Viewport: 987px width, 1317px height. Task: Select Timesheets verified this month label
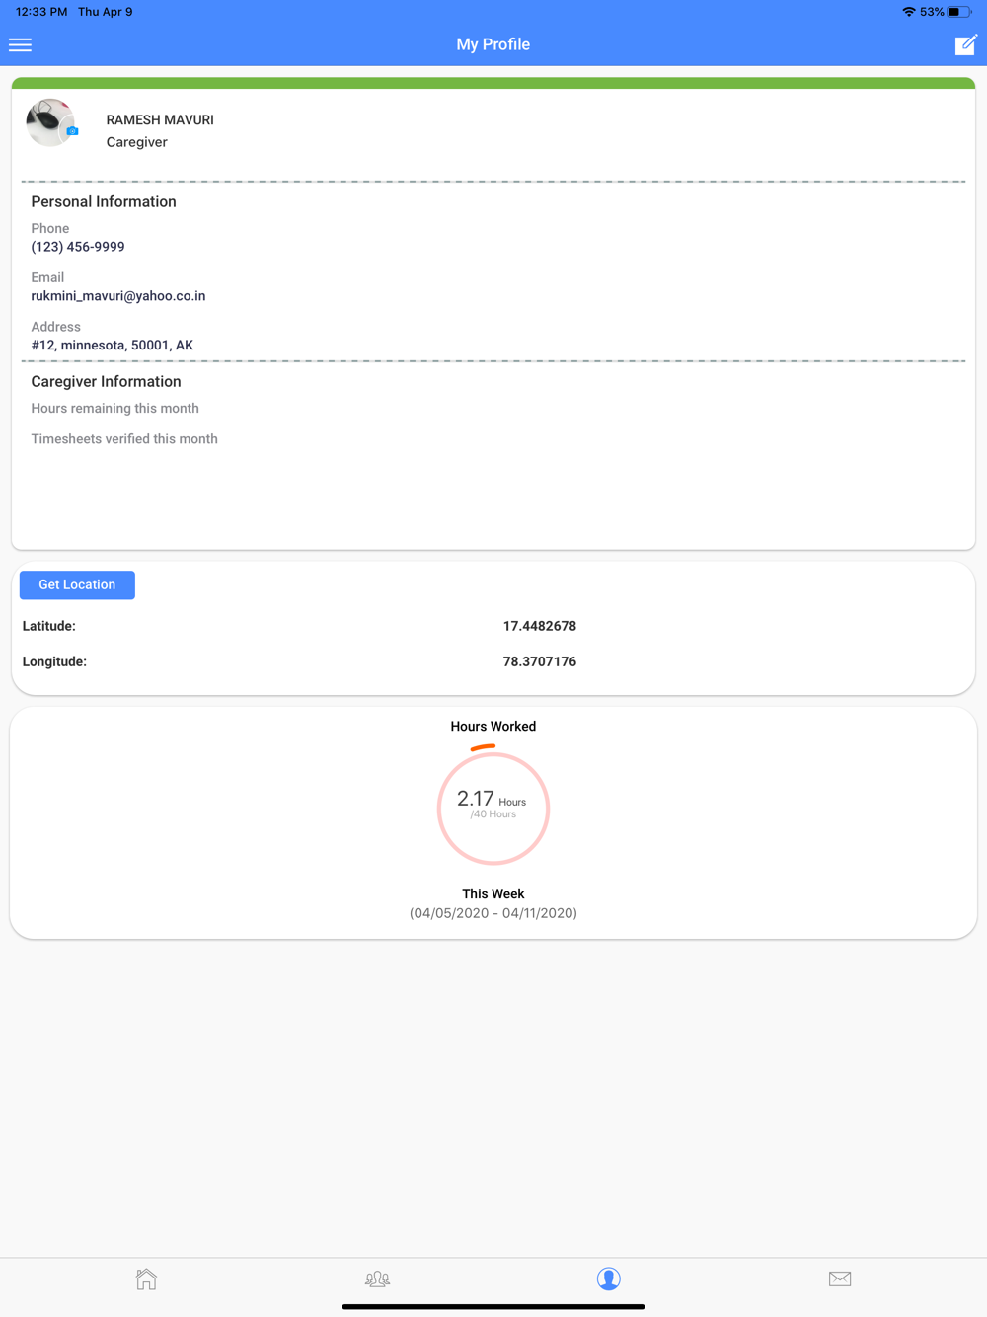124,439
